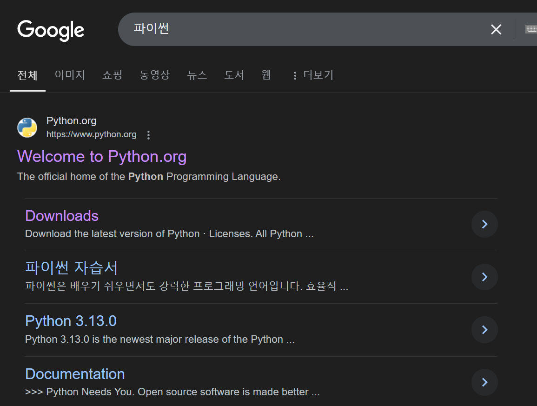Switch to the 이미지 tab
The height and width of the screenshot is (406, 537).
tap(70, 75)
